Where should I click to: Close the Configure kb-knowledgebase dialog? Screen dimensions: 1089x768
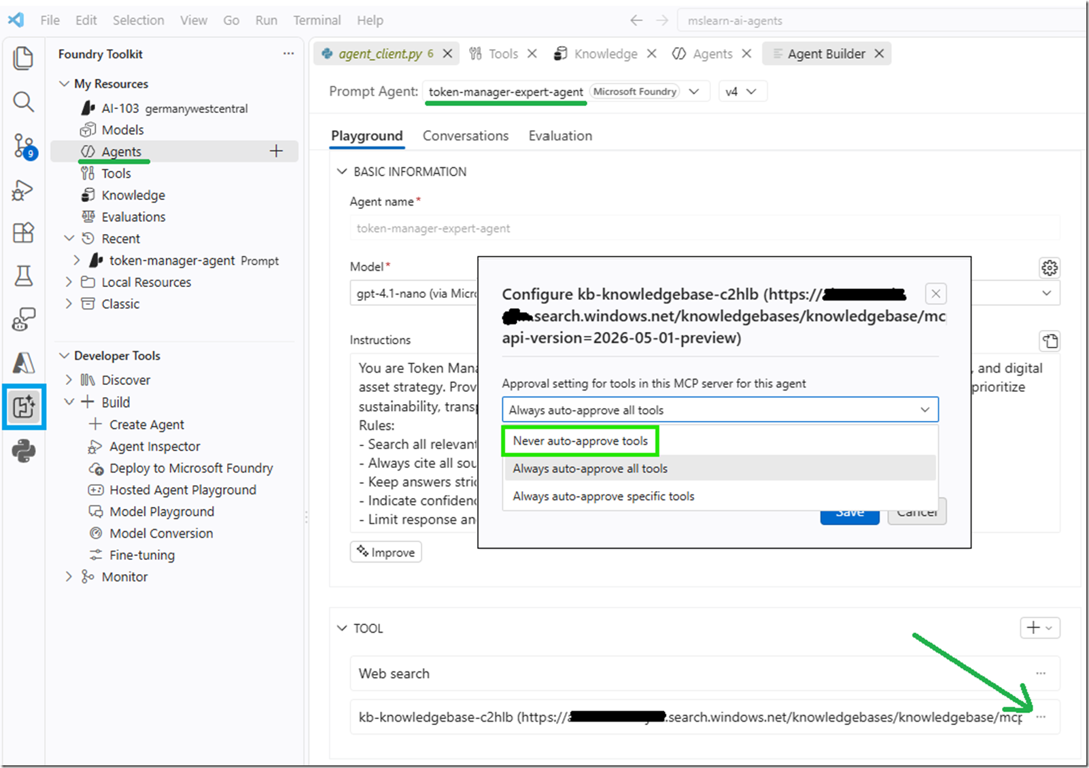coord(936,294)
